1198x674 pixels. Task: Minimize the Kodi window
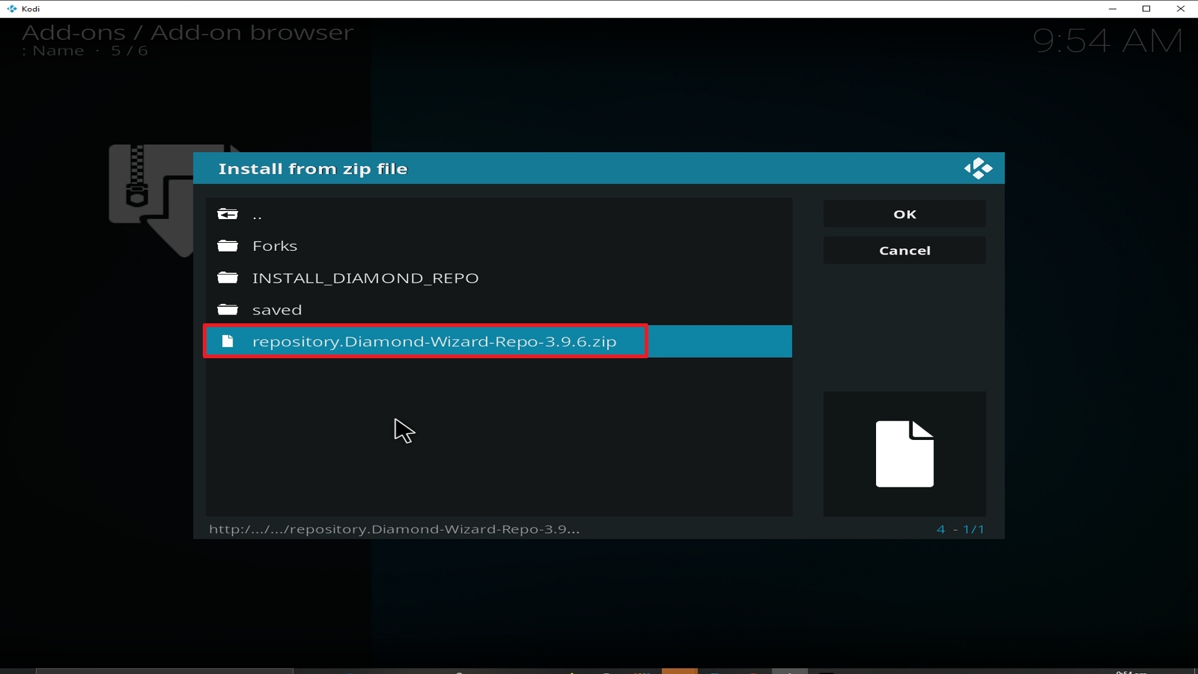click(x=1113, y=9)
